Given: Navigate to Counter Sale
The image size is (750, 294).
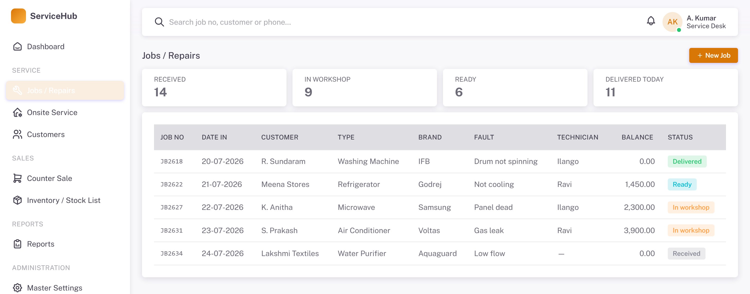Looking at the screenshot, I should [x=65, y=178].
